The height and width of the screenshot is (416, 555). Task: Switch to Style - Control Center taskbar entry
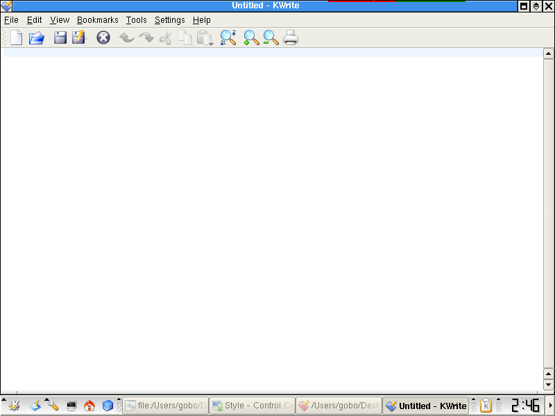point(253,406)
